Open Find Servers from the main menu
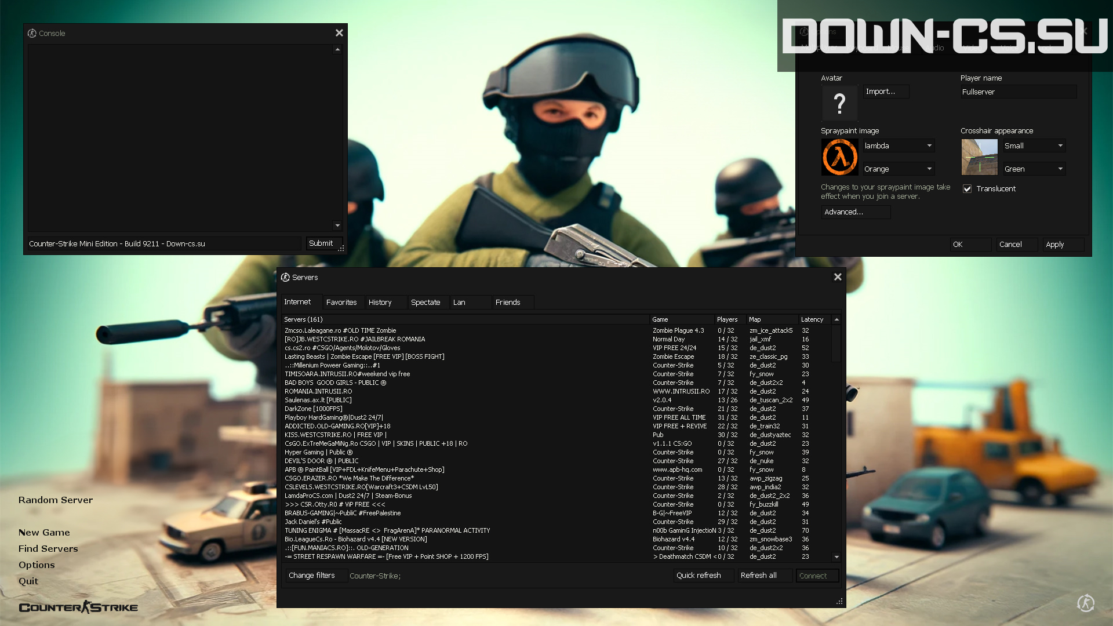 coord(48,548)
